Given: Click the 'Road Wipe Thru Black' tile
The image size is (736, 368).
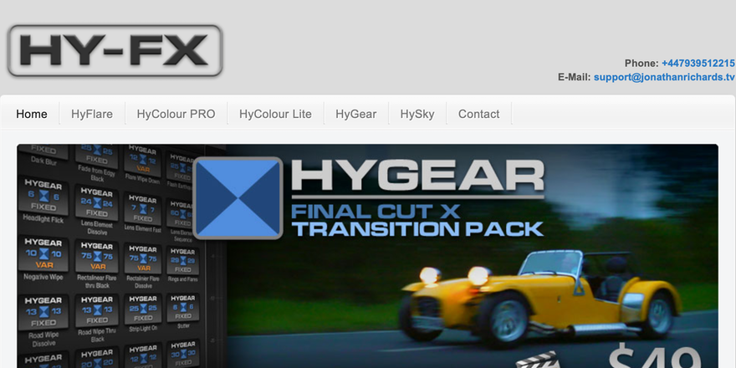Looking at the screenshot, I should [98, 319].
